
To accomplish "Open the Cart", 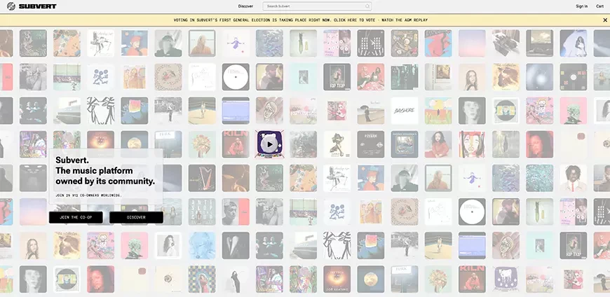I will [x=600, y=6].
